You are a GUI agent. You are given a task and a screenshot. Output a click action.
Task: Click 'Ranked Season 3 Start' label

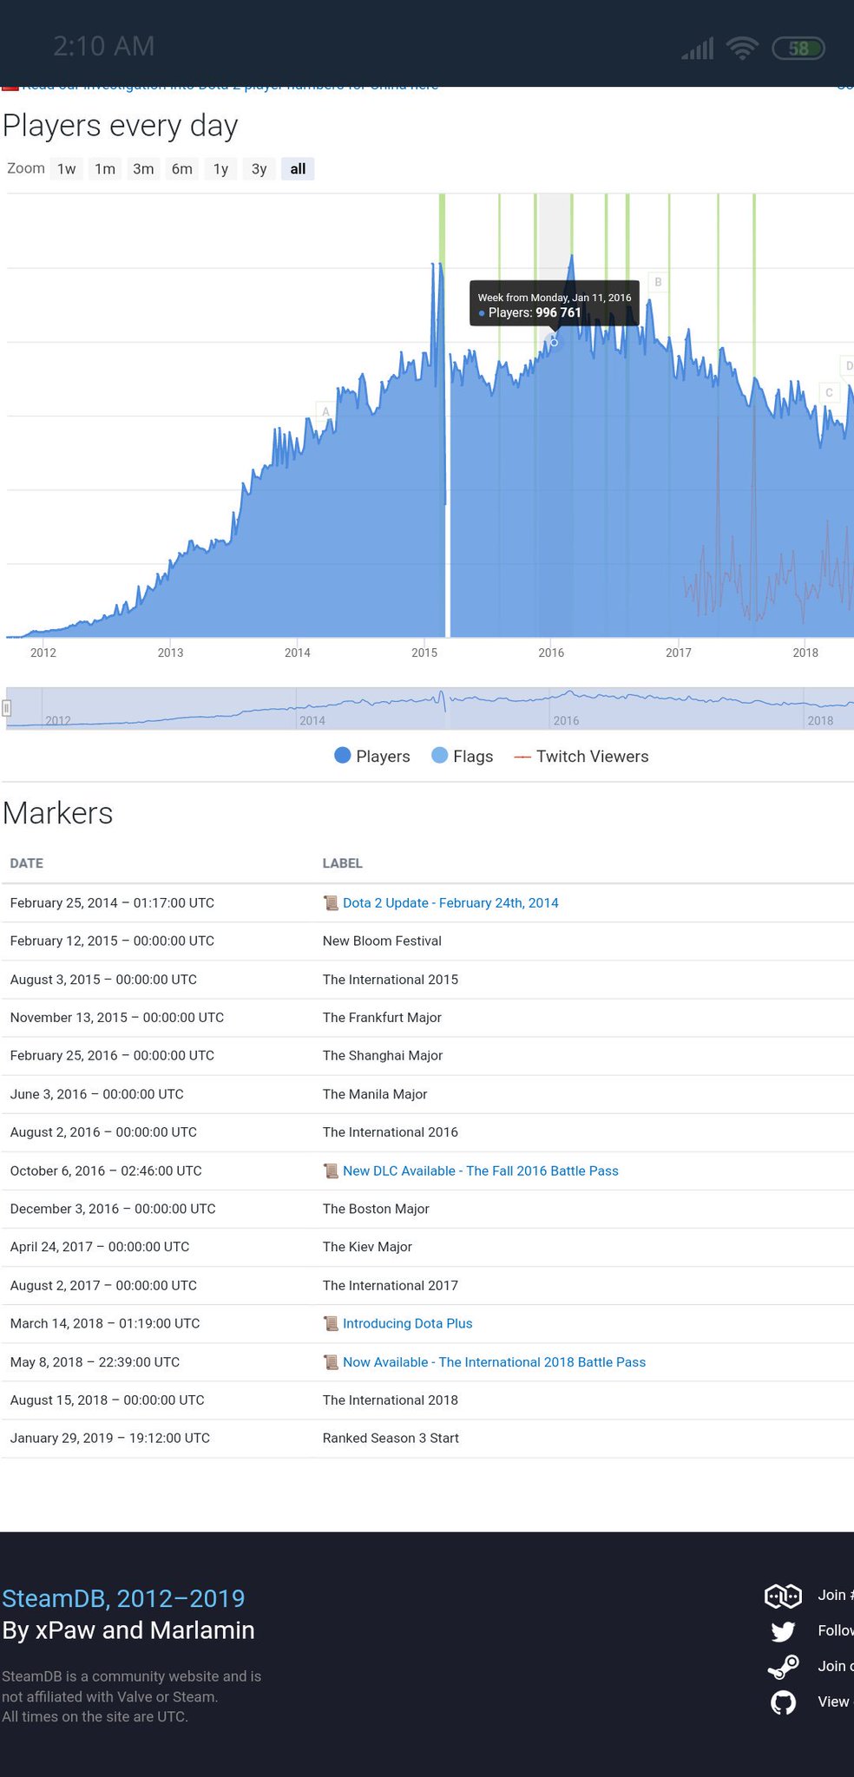click(391, 1438)
